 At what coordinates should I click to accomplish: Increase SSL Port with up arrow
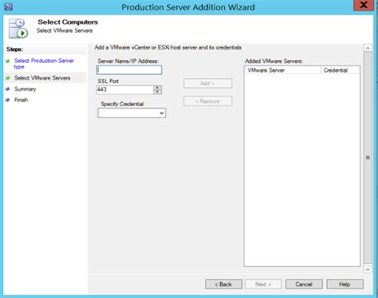pos(157,88)
